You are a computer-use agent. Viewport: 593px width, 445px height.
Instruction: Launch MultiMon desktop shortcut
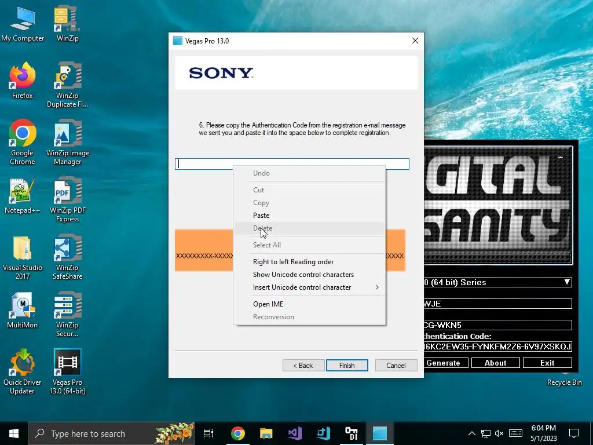point(23,311)
